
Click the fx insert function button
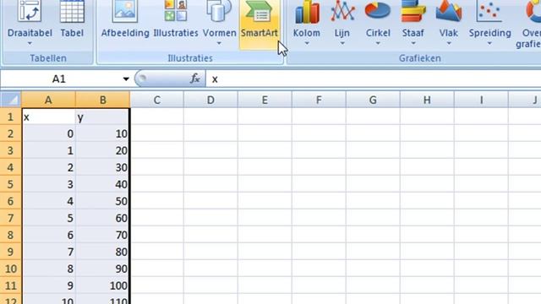(x=195, y=79)
